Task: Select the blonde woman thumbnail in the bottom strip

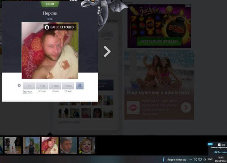Action: [x=87, y=145]
